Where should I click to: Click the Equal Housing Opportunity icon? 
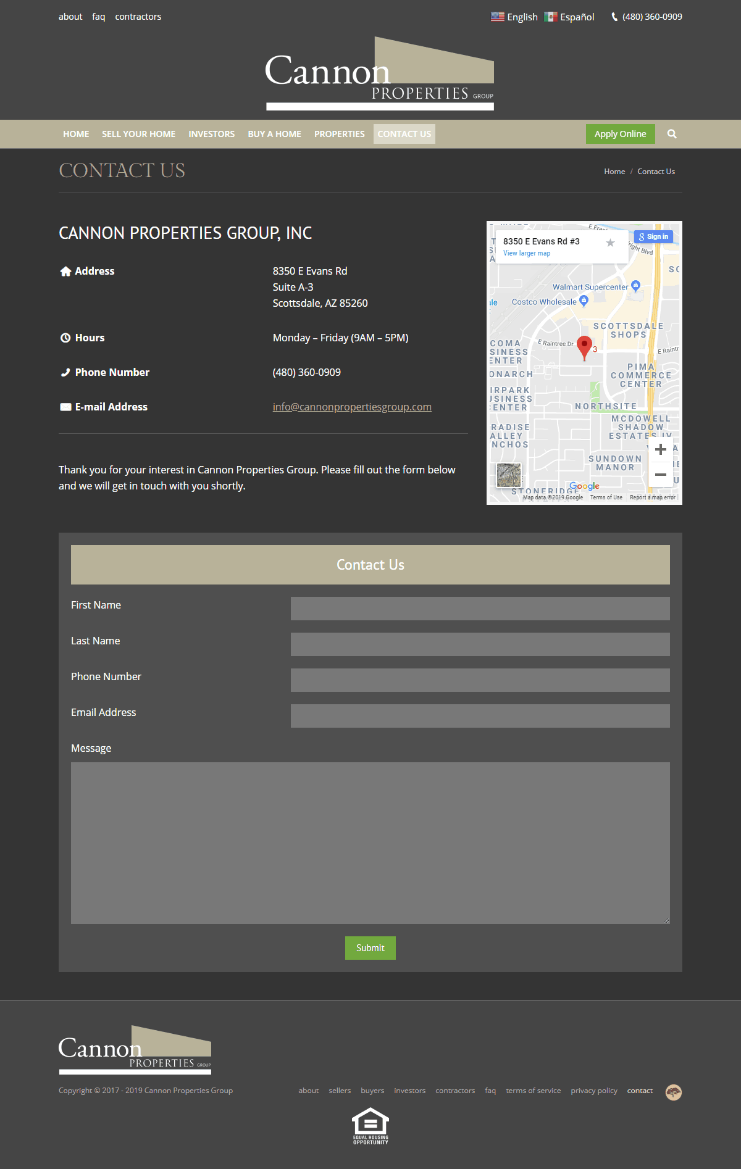(371, 1126)
